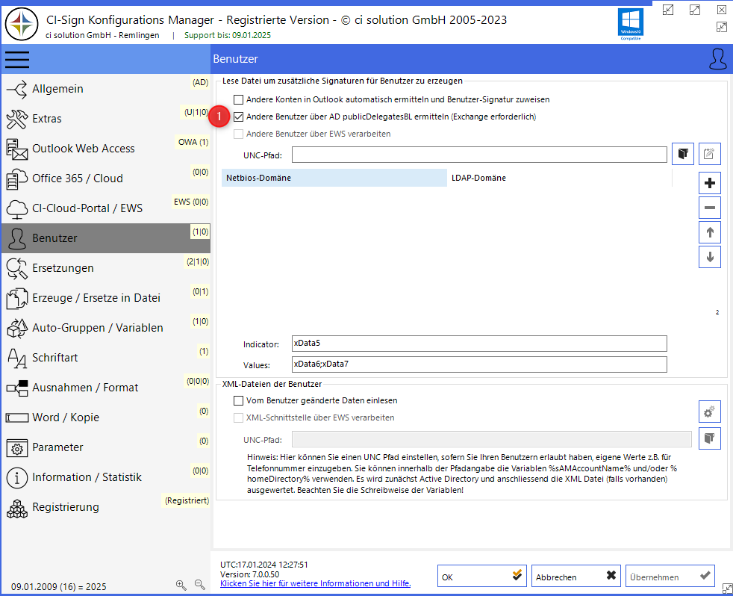Browse for signature UNC path folder
The image size is (733, 596).
683,154
